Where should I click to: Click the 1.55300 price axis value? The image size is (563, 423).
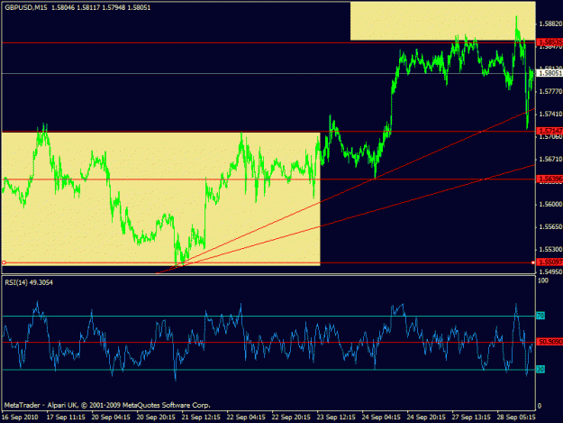tap(550, 249)
